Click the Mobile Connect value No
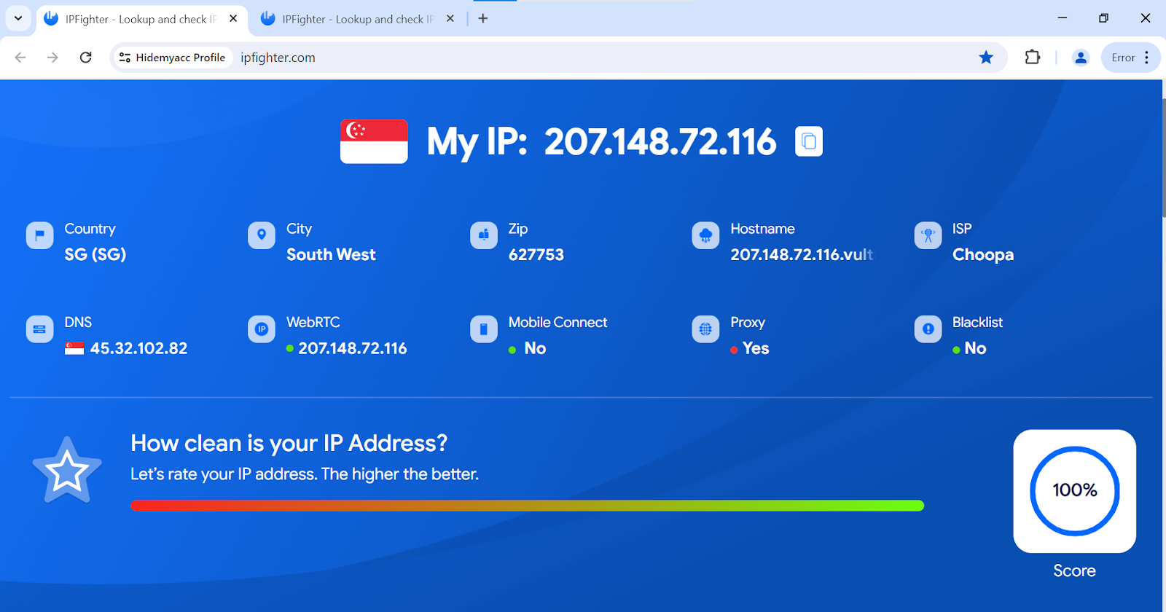Screen dimensions: 1166x612 535,348
